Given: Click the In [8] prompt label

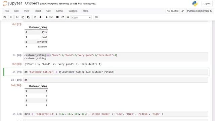Looking at the screenshot, I should coord(17,55).
